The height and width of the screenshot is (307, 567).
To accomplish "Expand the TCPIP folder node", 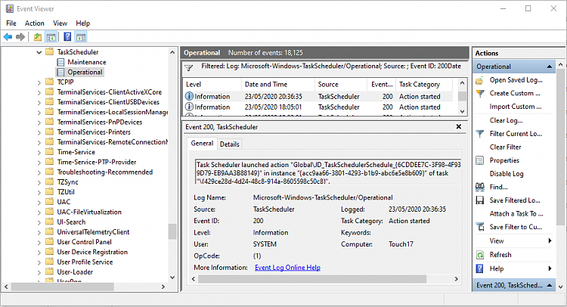I will coord(39,82).
